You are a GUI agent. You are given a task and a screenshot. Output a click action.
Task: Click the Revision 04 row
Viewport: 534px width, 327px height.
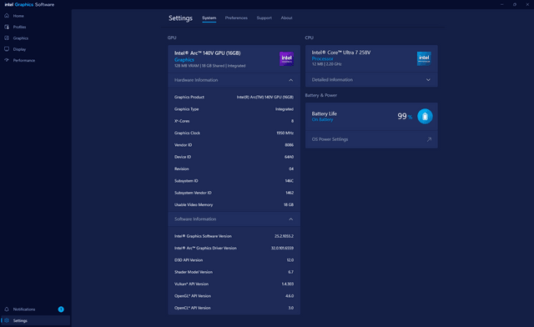234,169
